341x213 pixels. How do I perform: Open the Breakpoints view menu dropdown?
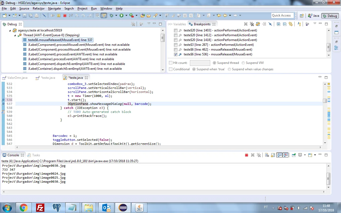(315, 24)
